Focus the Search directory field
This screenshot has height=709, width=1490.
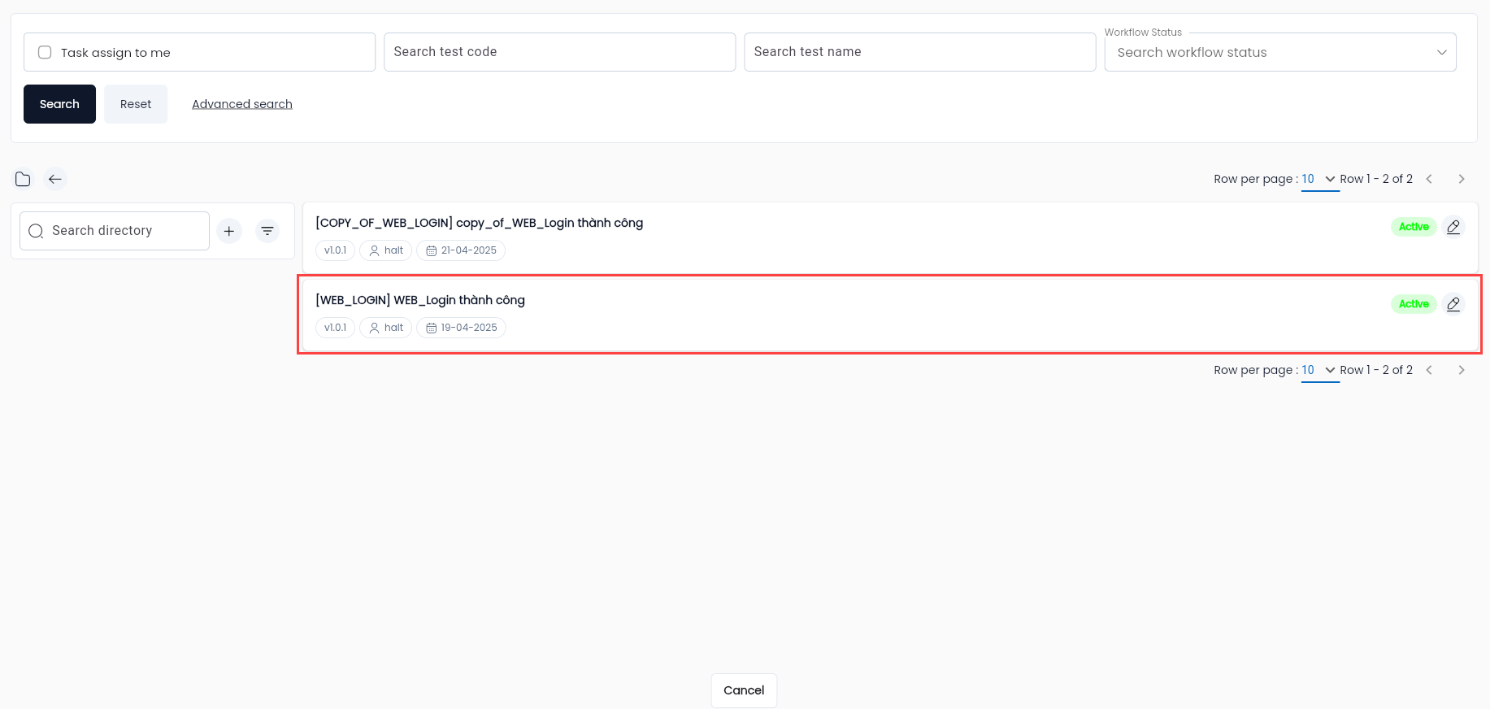click(x=115, y=231)
